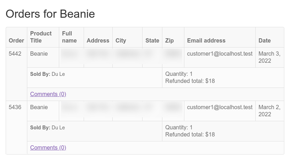The width and height of the screenshot is (290, 168).
Task: Click the Date column header
Action: pyautogui.click(x=264, y=40)
